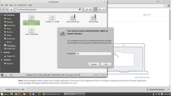The width and height of the screenshot is (171, 96).
Task: Select the multimc_1.1-2.deb file icon
Action: (x=52, y=17)
